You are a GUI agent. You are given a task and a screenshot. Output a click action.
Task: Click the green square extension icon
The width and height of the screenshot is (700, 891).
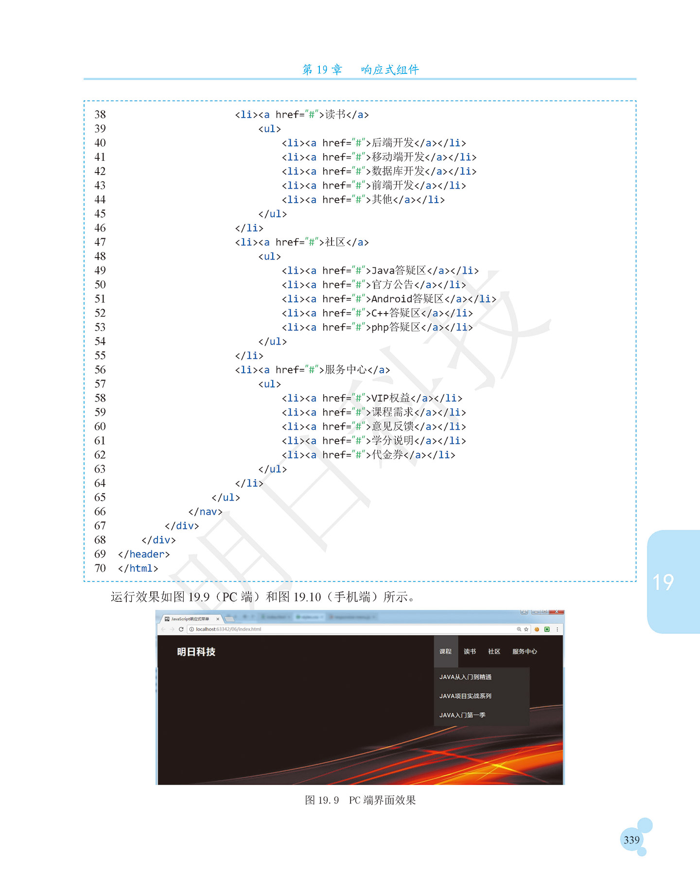click(547, 629)
